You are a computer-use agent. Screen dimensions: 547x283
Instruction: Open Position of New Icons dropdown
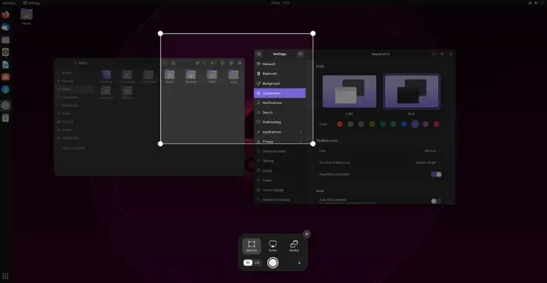click(428, 162)
